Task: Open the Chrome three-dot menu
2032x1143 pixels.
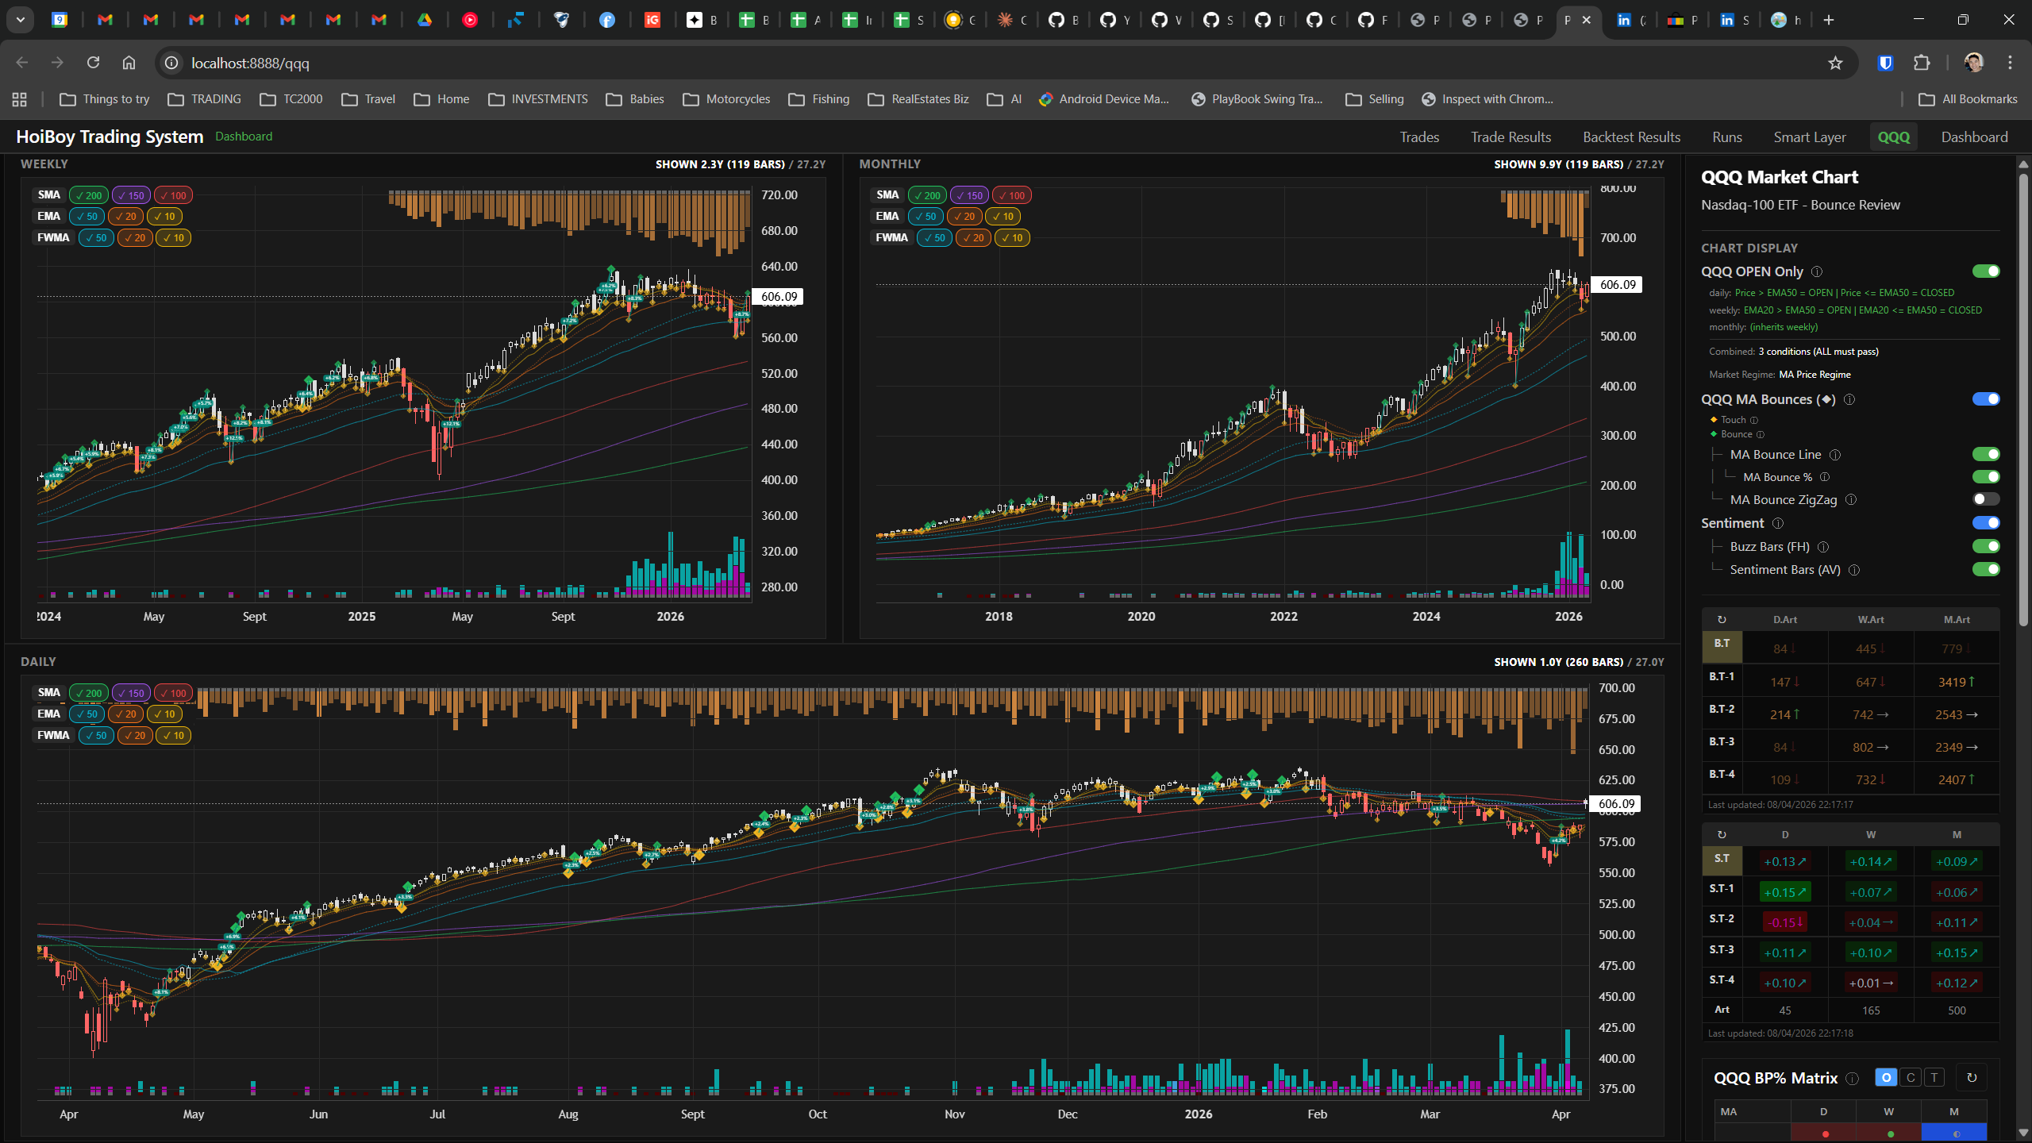Action: click(x=2010, y=63)
